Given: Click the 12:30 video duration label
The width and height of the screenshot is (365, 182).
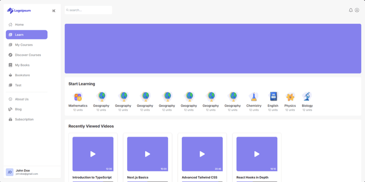Looking at the screenshot, I should pyautogui.click(x=109, y=169).
